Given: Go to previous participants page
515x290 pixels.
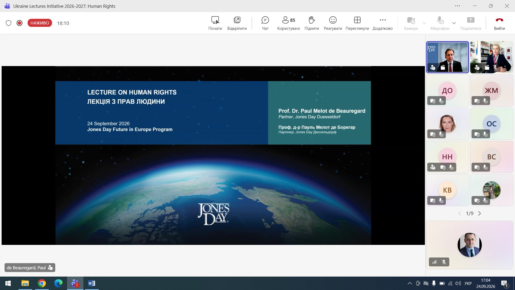Looking at the screenshot, I should [x=459, y=213].
